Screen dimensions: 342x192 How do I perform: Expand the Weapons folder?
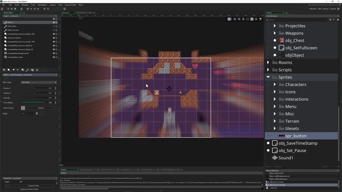(x=275, y=33)
